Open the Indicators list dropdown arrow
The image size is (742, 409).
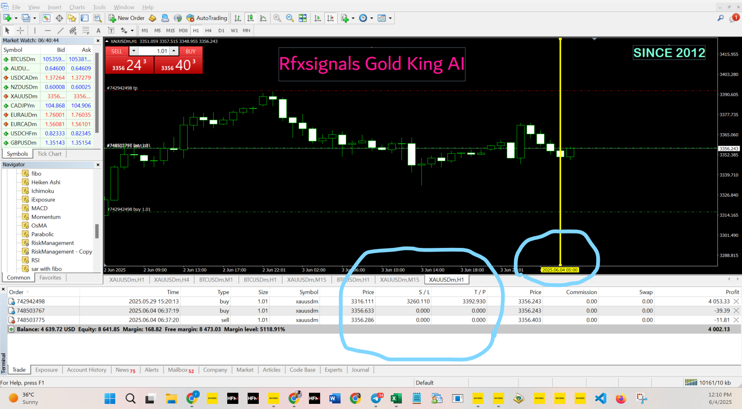click(x=353, y=18)
